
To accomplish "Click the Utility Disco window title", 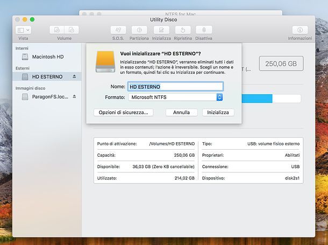I will pyautogui.click(x=163, y=20).
